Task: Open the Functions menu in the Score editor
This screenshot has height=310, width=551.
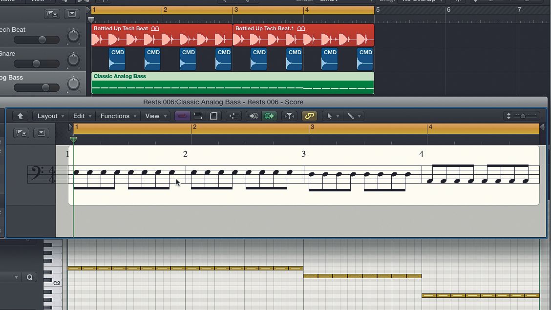Action: click(115, 116)
